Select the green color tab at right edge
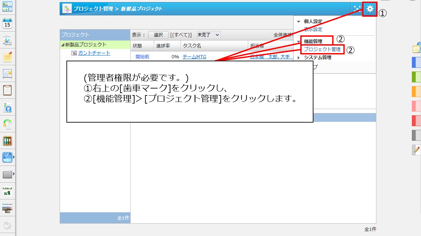The height and width of the screenshot is (236, 421). click(x=417, y=77)
